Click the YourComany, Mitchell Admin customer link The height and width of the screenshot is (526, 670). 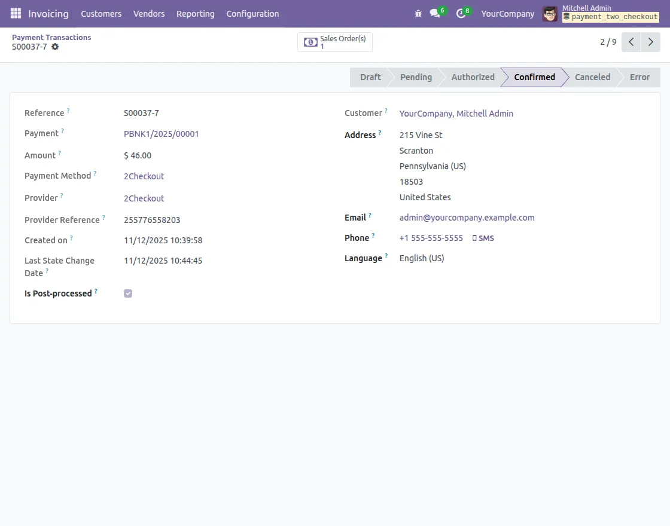click(456, 113)
